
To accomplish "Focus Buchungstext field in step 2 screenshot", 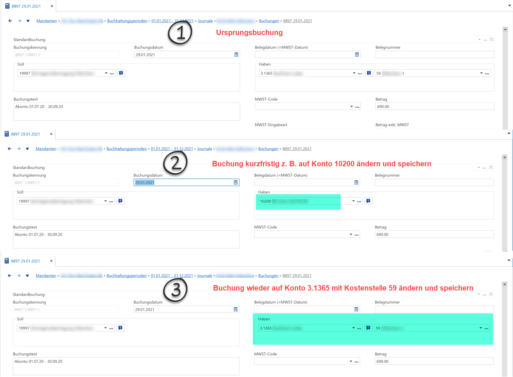I will [x=126, y=239].
